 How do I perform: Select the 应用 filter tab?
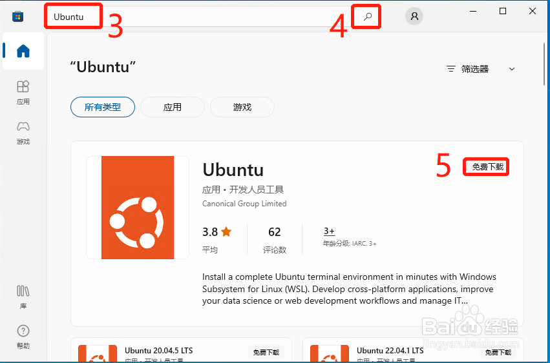pyautogui.click(x=172, y=107)
